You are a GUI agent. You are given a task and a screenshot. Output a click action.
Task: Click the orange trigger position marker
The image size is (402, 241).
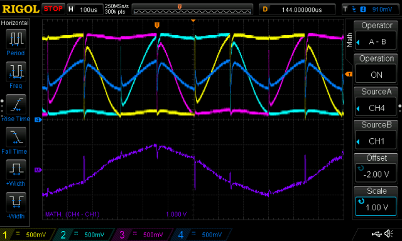(x=157, y=25)
